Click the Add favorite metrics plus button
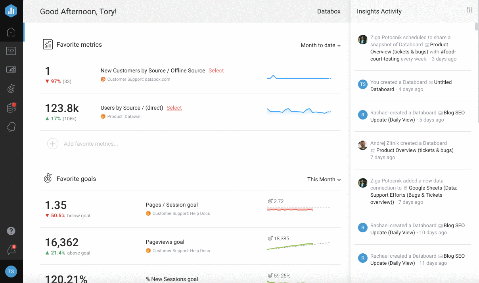Screen dimensions: 479x283 coord(53,144)
